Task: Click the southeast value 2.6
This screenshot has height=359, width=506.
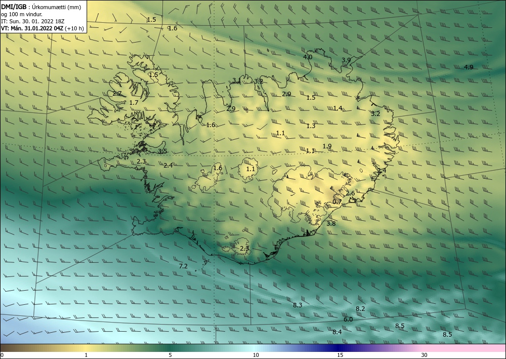Action: [350, 193]
